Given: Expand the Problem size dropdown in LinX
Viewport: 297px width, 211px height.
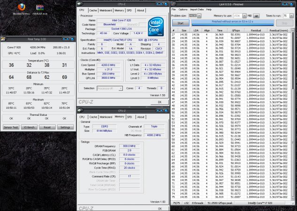Looking at the screenshot, I should [199, 16].
